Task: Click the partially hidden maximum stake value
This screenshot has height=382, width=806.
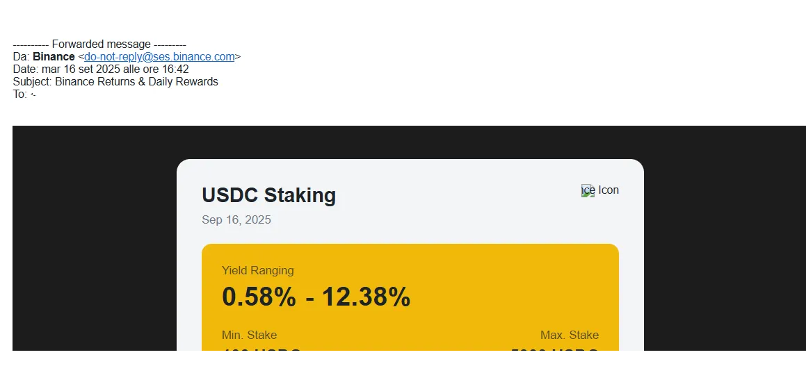Action: (555, 351)
